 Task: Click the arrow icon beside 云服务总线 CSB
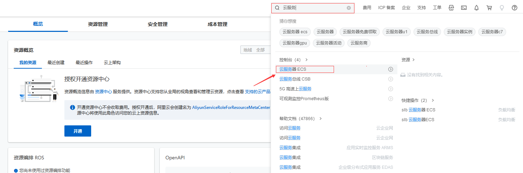391,79
